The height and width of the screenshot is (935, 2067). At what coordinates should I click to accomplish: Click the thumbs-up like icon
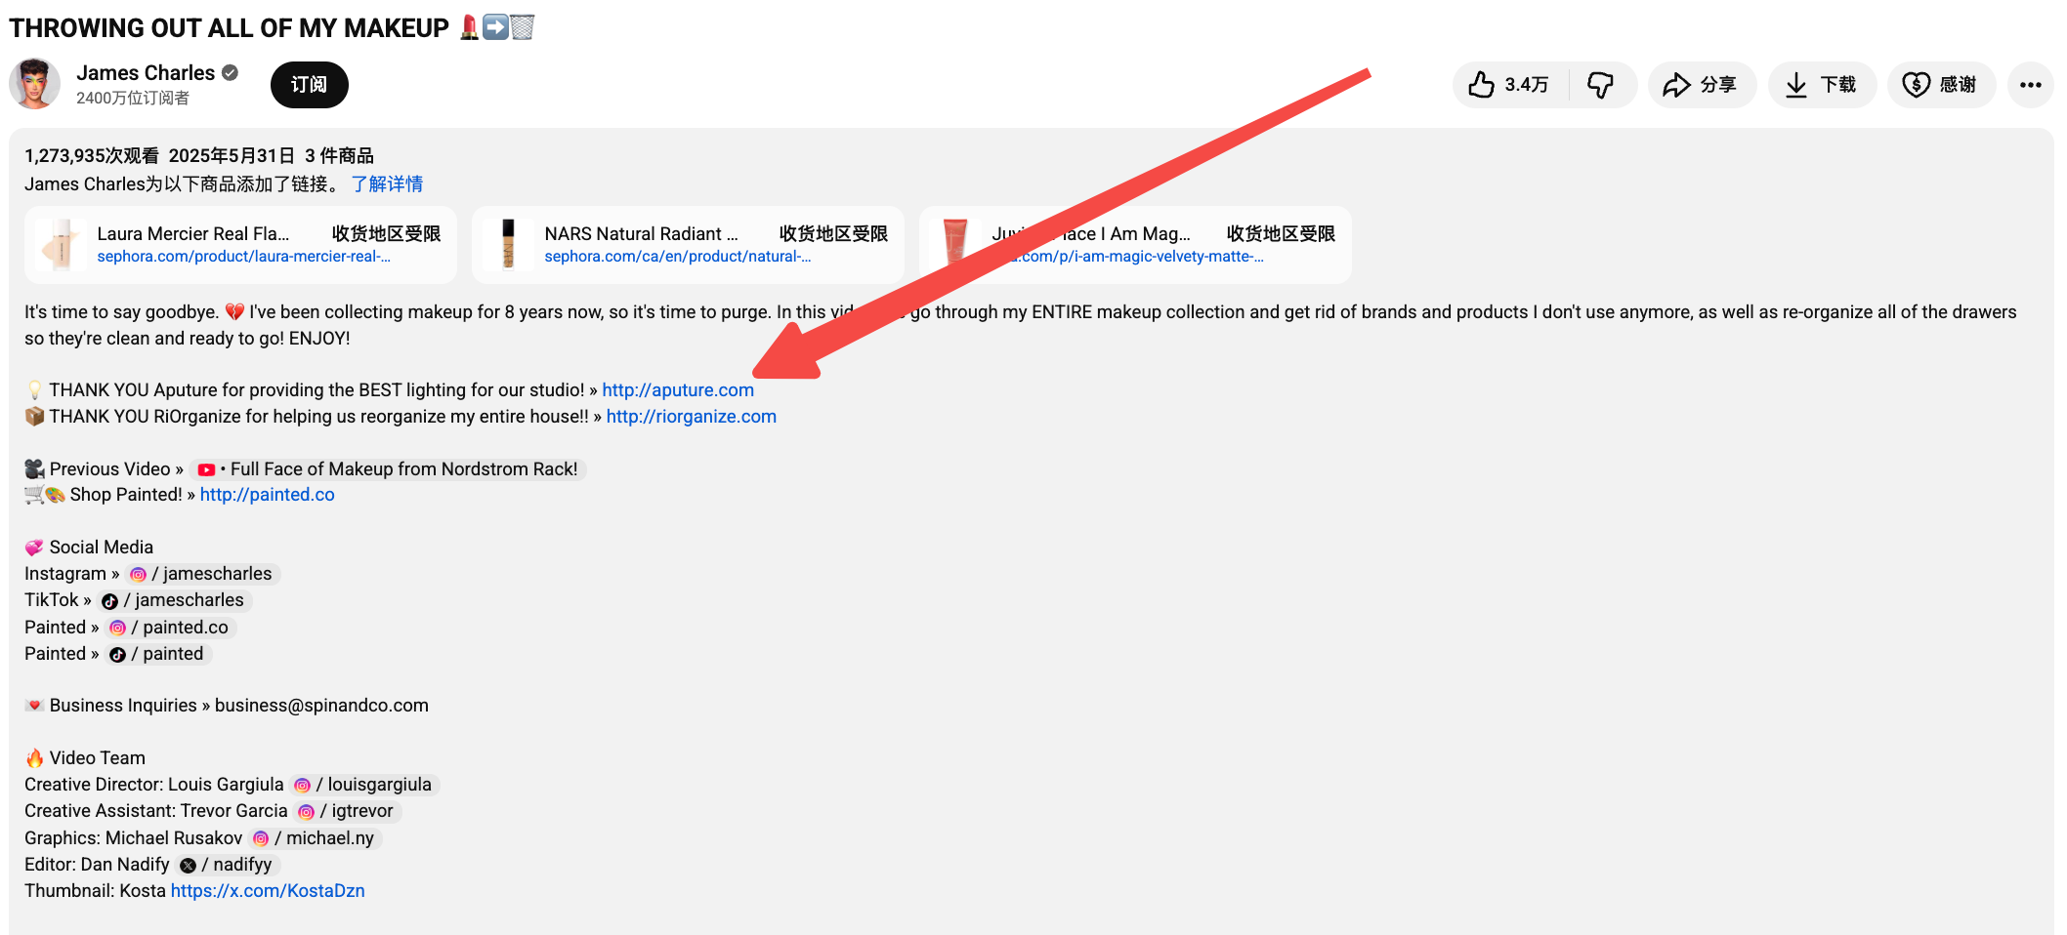coord(1481,85)
